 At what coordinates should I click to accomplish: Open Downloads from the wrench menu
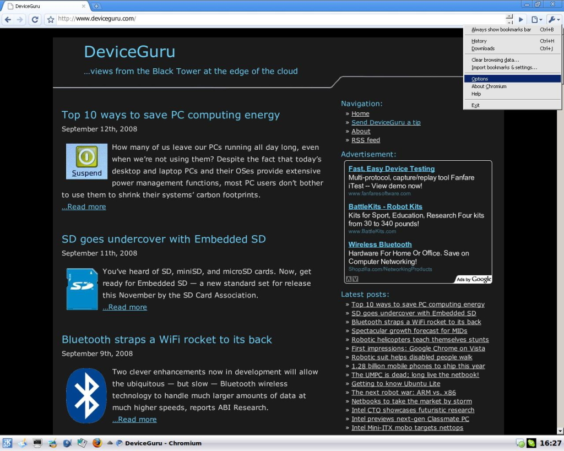(513, 48)
